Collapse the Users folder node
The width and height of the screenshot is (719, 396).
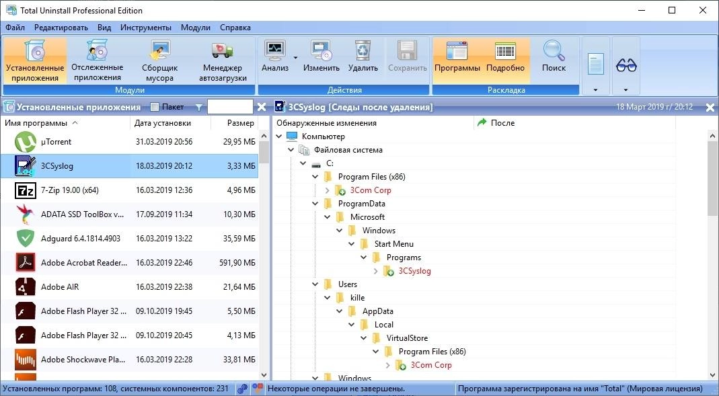coord(315,284)
